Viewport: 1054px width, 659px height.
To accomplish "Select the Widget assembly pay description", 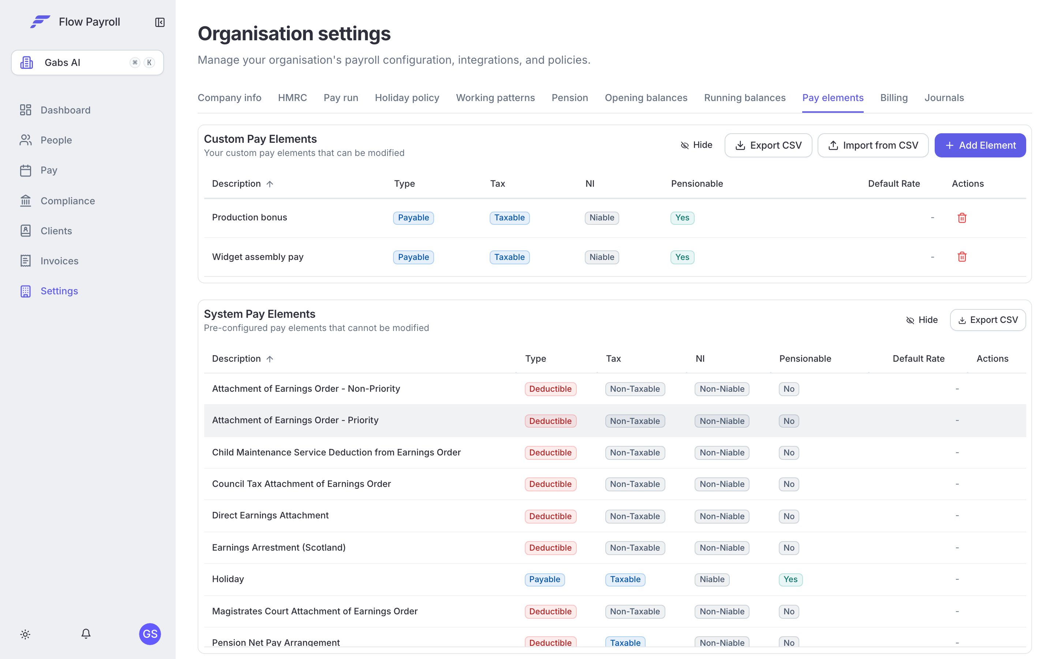I will [x=258, y=257].
